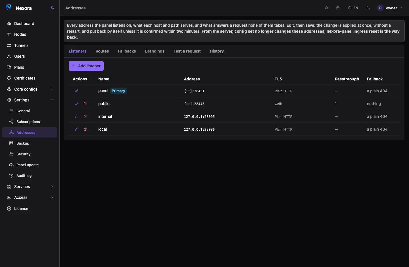Click address 127.0.0.1:28095
Screen dimensions: 409x267
pos(199,117)
